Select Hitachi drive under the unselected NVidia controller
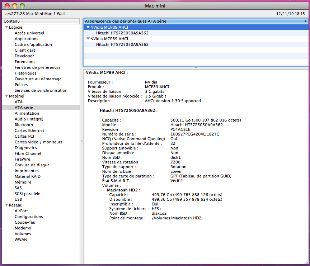 coord(196,44)
